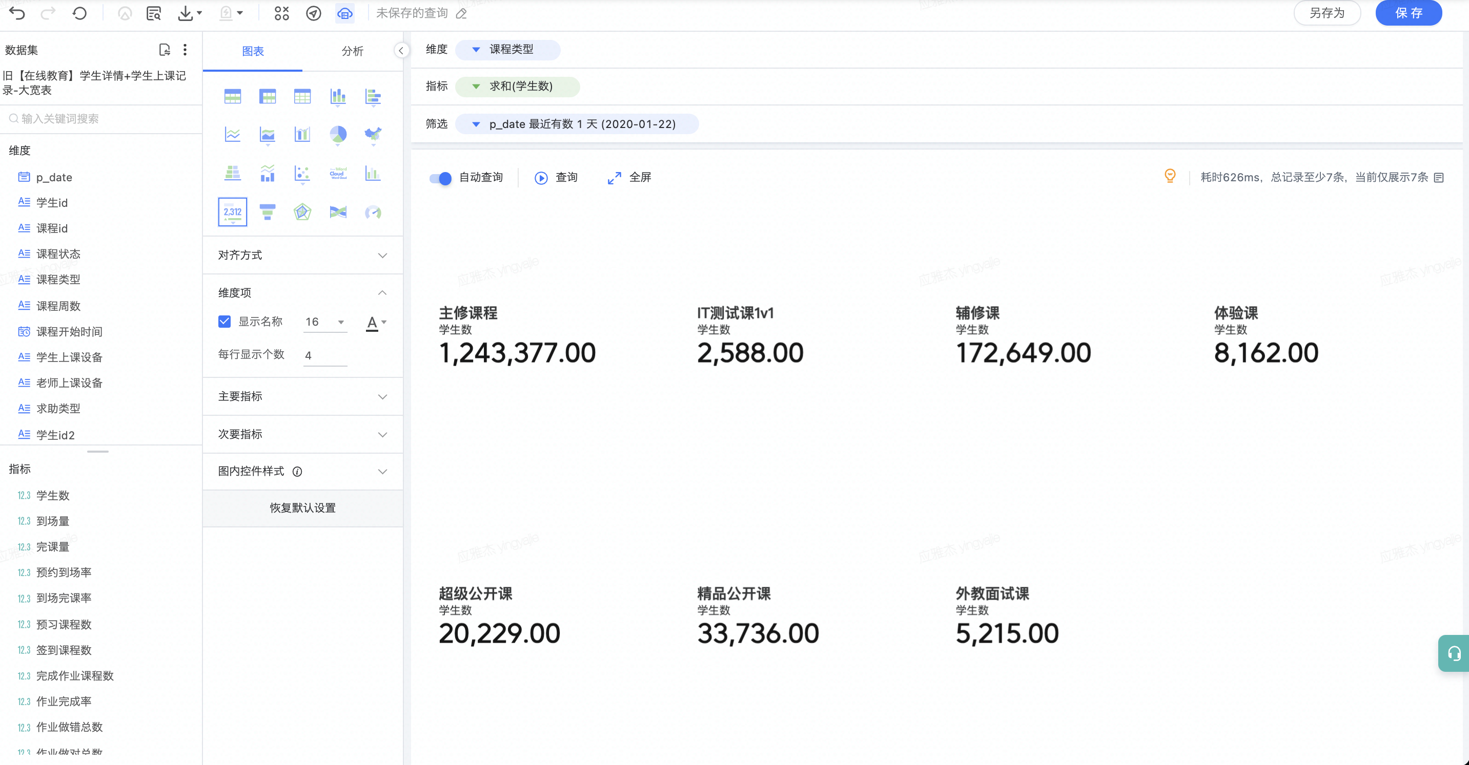Click the compass send icon in toolbar
The image size is (1469, 765).
click(313, 13)
